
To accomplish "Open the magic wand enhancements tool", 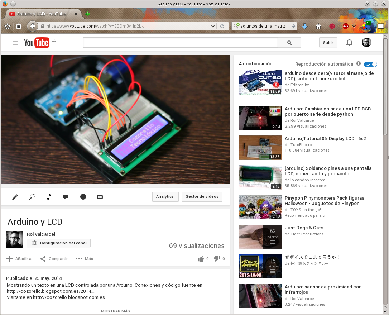I will 32,197.
